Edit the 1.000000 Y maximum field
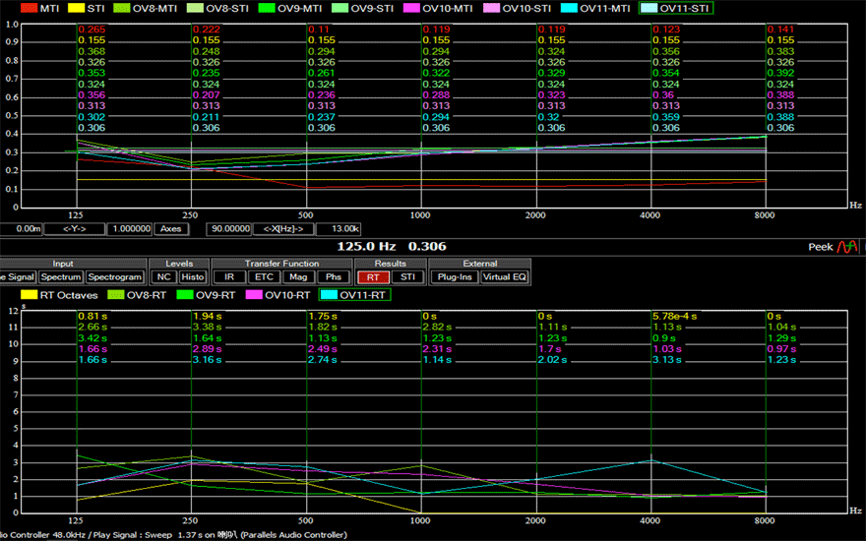The height and width of the screenshot is (541, 866). point(129,228)
